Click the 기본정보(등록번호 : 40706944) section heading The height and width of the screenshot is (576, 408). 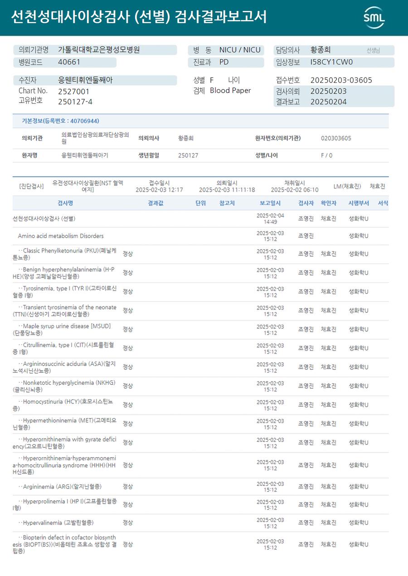pos(60,121)
